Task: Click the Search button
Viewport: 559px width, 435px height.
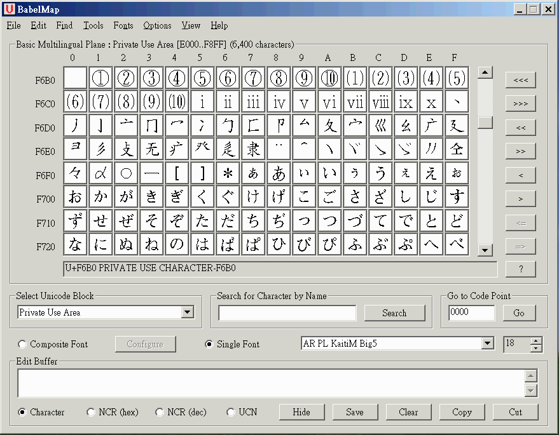Action: (x=394, y=313)
